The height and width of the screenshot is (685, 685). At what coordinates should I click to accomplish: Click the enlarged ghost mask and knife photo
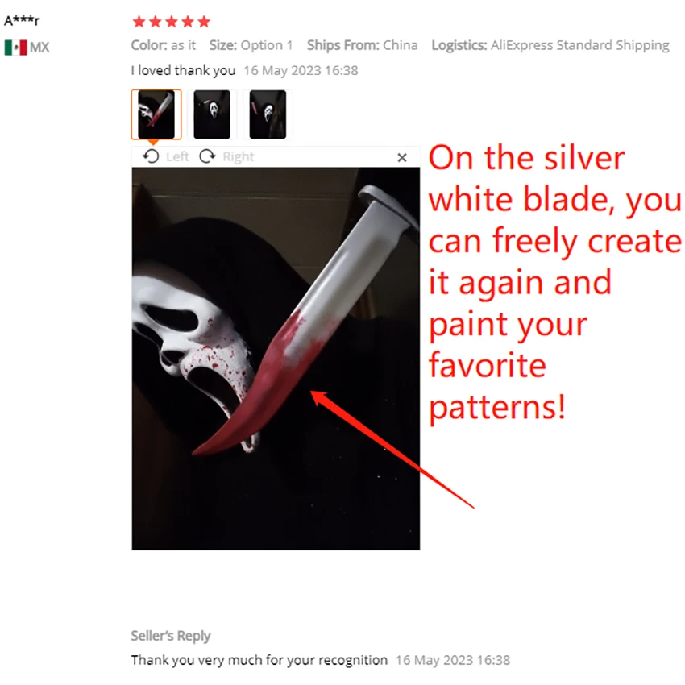tap(276, 359)
